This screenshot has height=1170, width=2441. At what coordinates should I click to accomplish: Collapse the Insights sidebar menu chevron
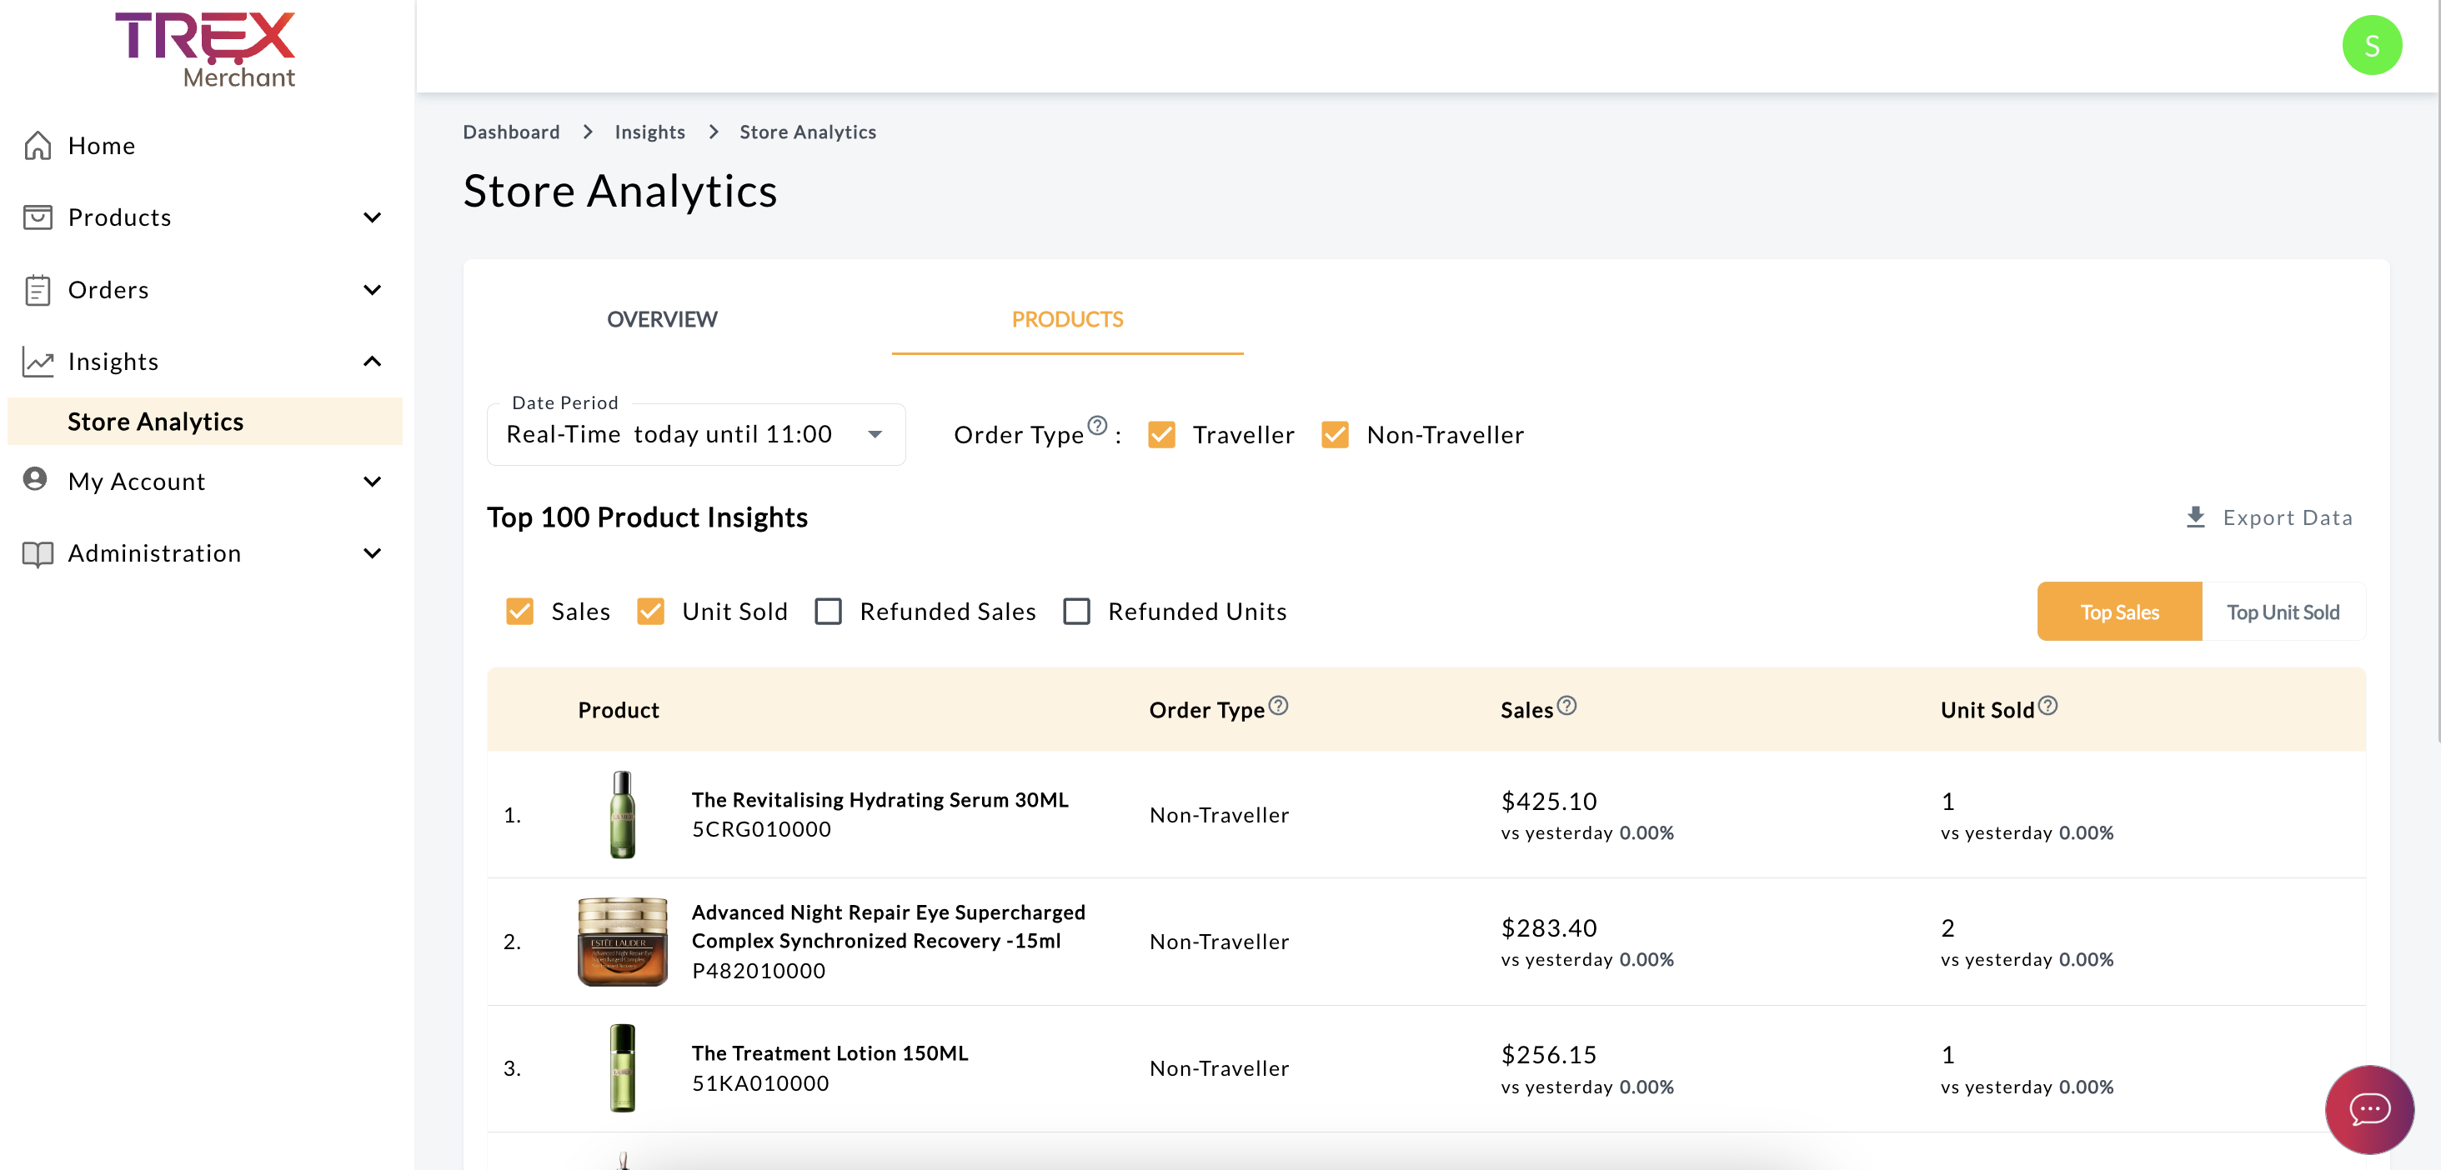pyautogui.click(x=373, y=361)
